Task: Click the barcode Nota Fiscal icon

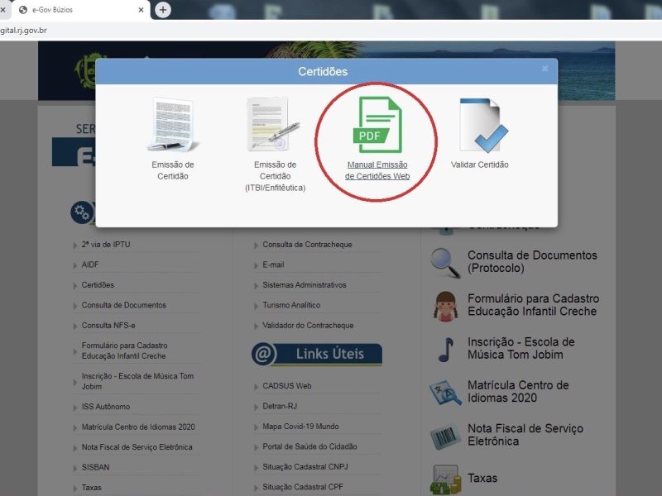Action: point(446,436)
